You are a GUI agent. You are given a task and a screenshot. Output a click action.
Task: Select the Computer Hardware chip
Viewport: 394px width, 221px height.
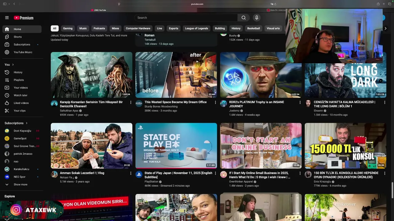[x=138, y=29]
